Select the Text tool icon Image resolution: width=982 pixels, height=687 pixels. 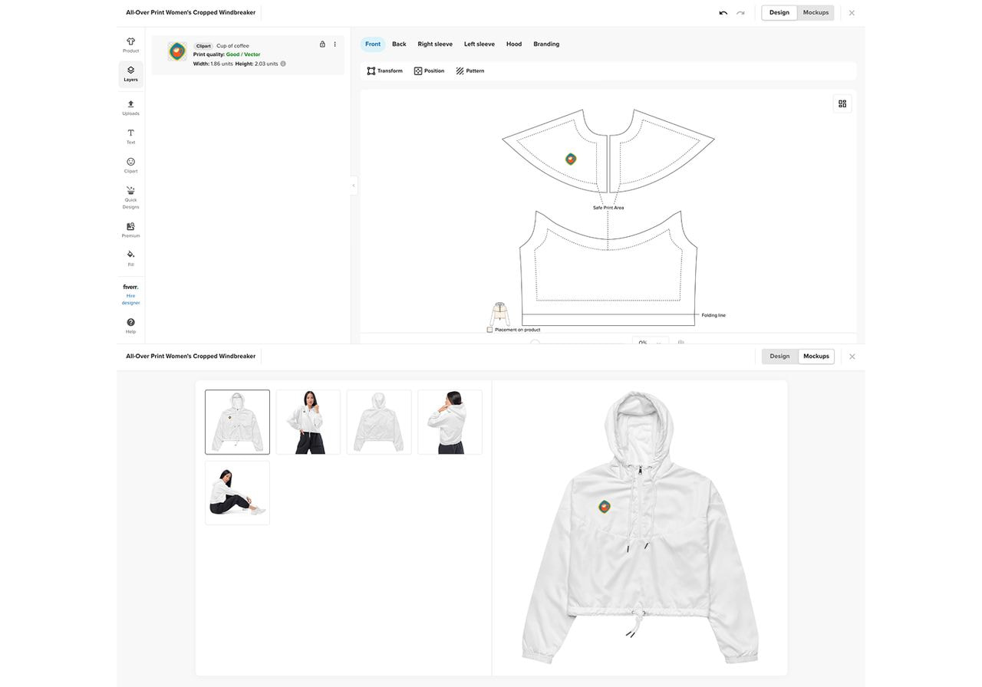130,136
